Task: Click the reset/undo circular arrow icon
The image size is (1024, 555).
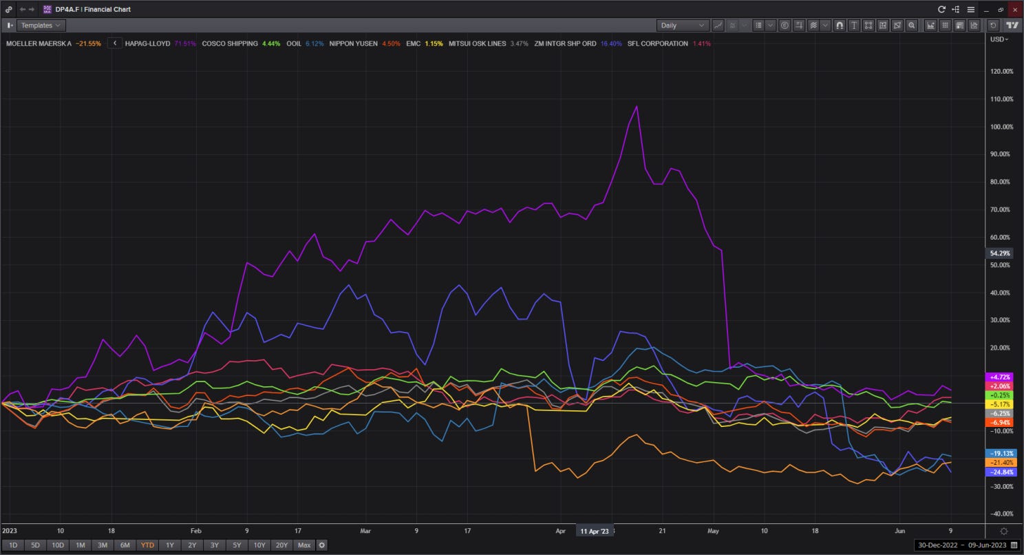Action: pyautogui.click(x=993, y=25)
